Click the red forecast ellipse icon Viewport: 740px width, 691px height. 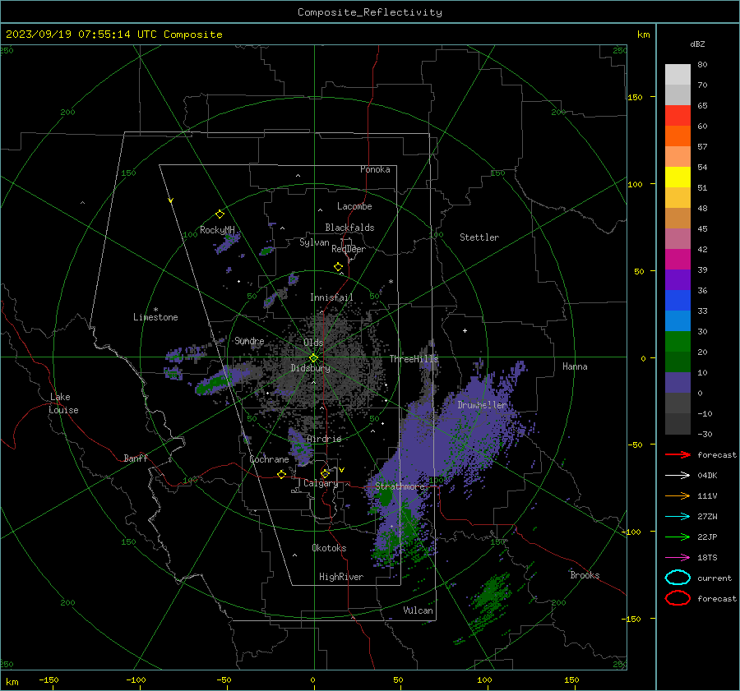(678, 598)
